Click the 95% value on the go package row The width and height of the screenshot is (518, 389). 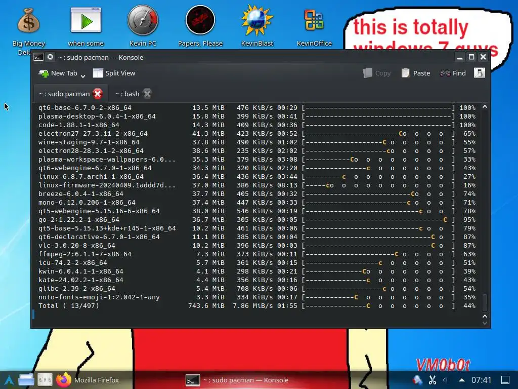tap(469, 220)
